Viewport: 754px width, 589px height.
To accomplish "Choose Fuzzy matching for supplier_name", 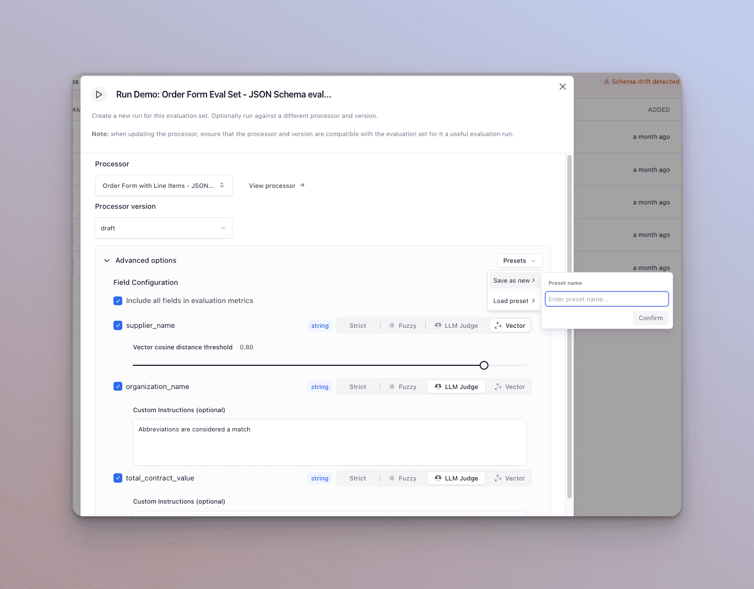I will (403, 326).
